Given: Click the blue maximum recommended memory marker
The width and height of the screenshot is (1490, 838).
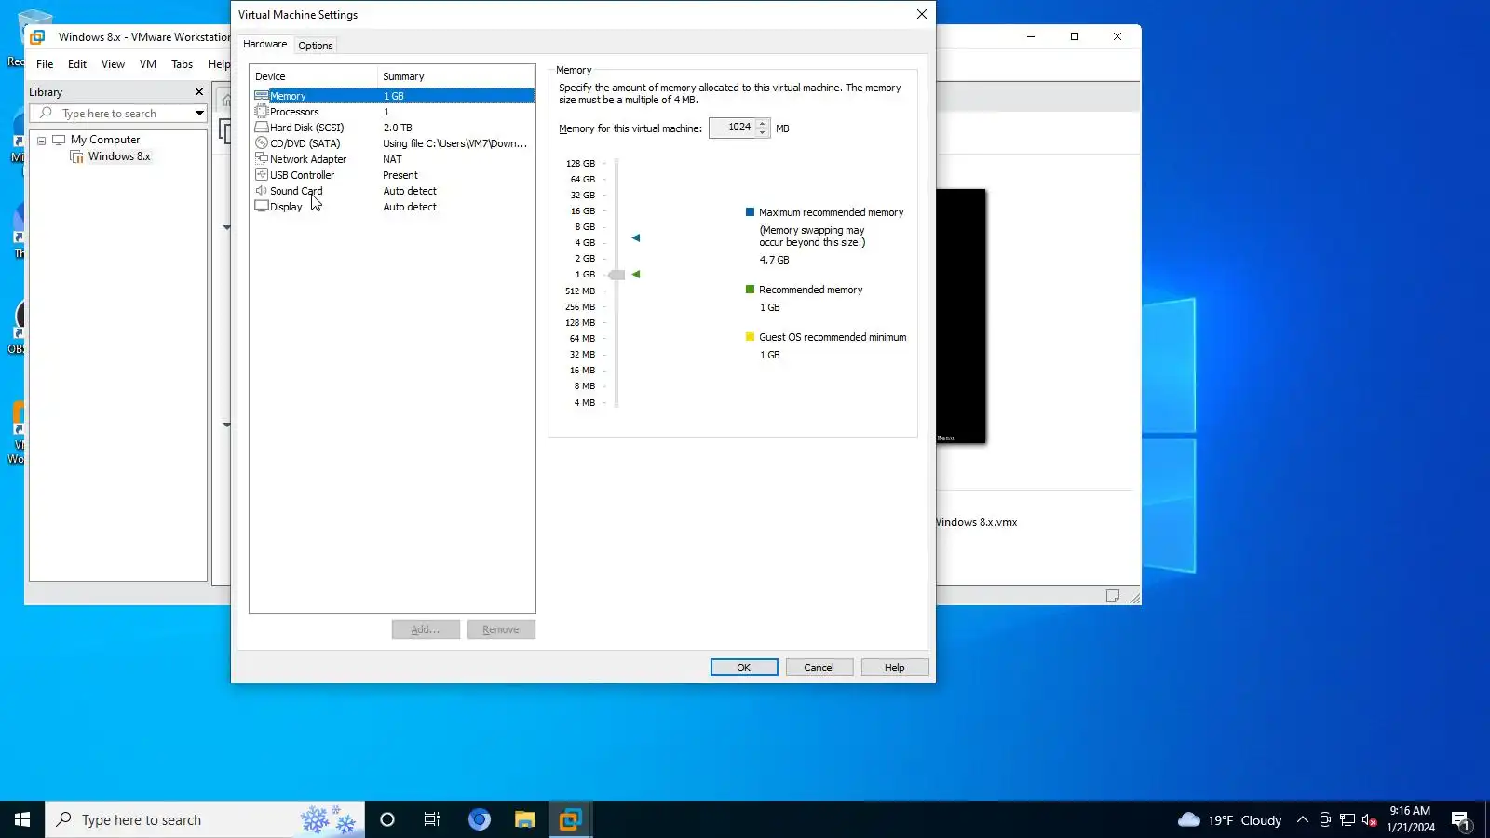Looking at the screenshot, I should point(636,238).
